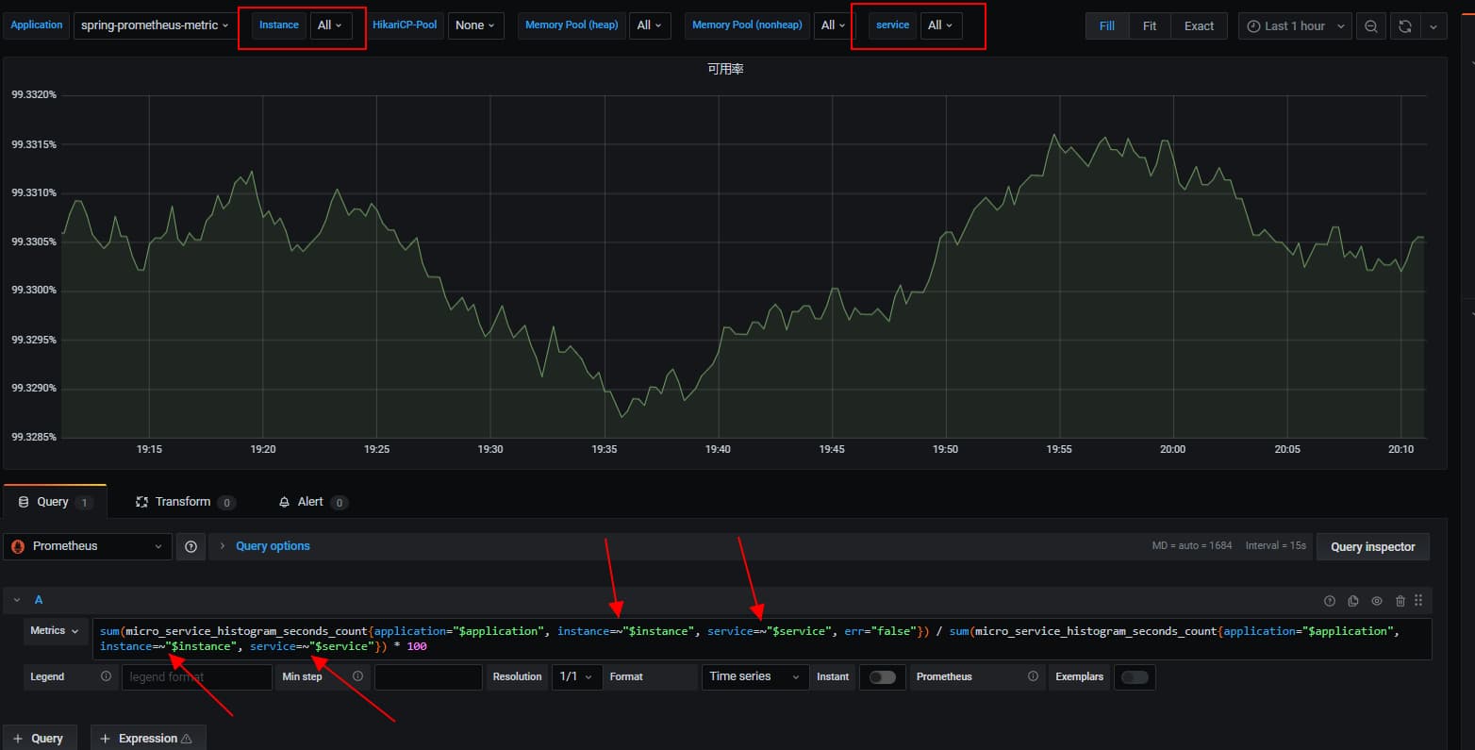This screenshot has width=1475, height=750.
Task: Switch to the Alert tab
Action: tap(310, 502)
